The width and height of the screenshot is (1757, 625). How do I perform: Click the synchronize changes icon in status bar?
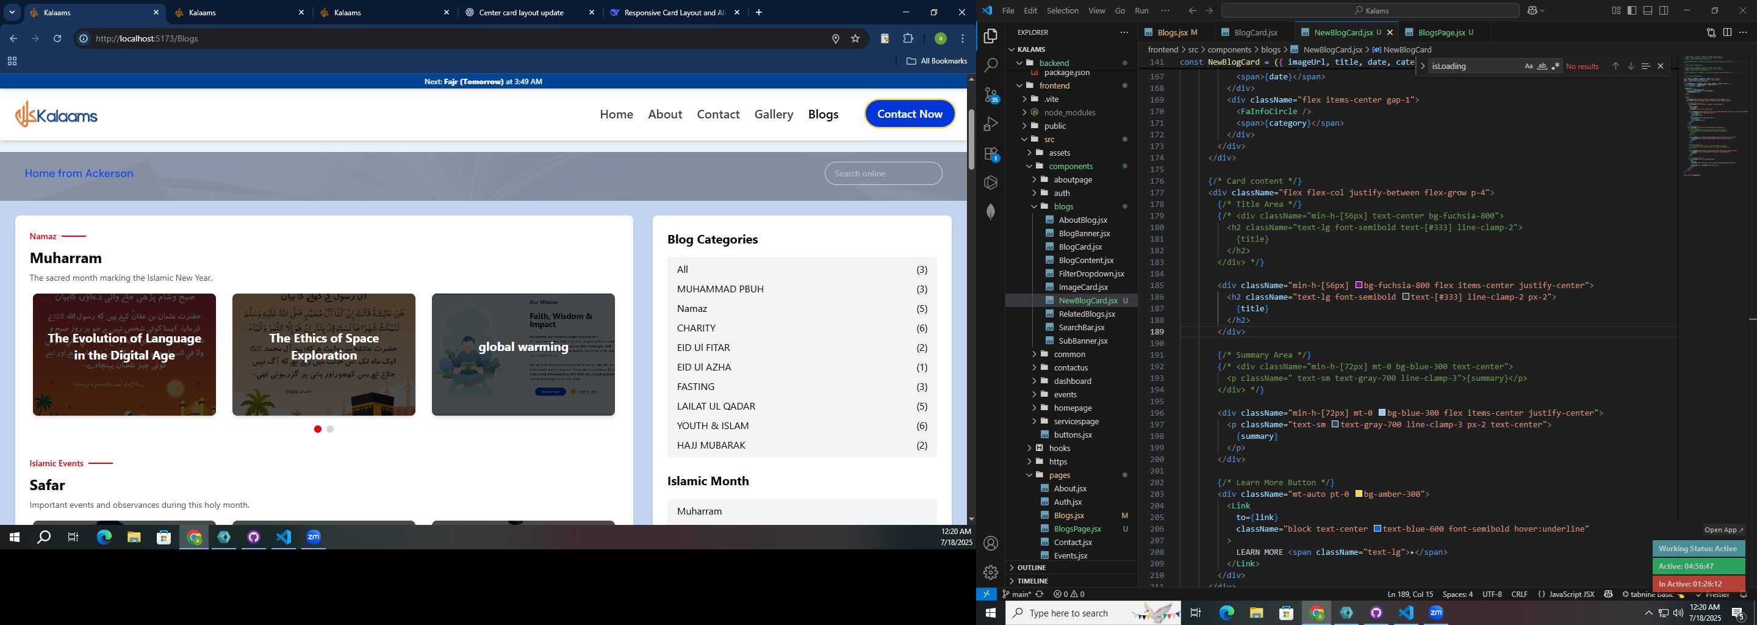tap(1040, 594)
